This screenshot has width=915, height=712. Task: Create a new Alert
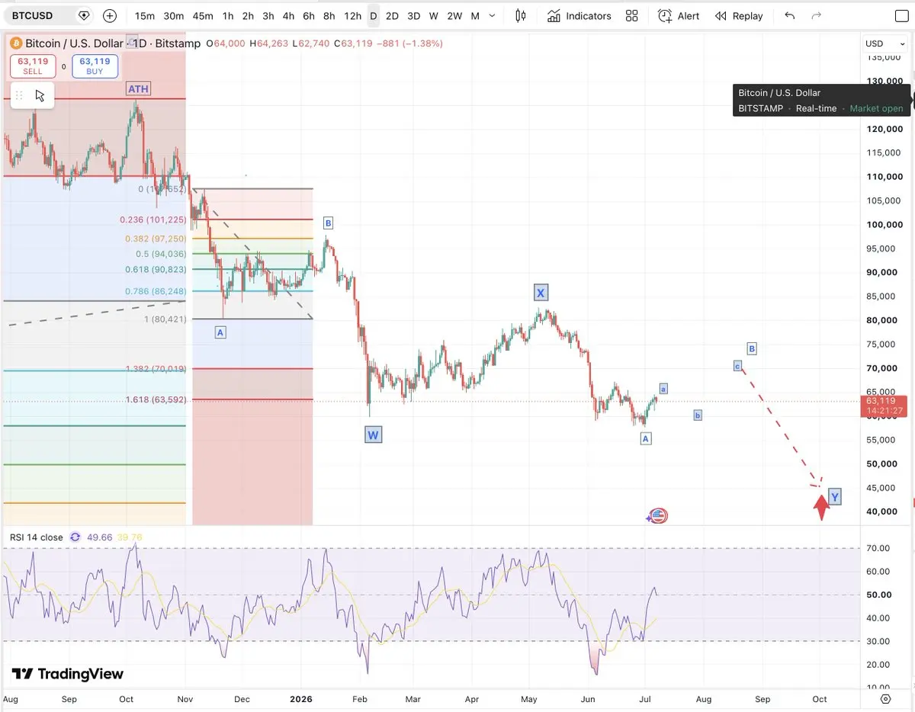pos(679,15)
